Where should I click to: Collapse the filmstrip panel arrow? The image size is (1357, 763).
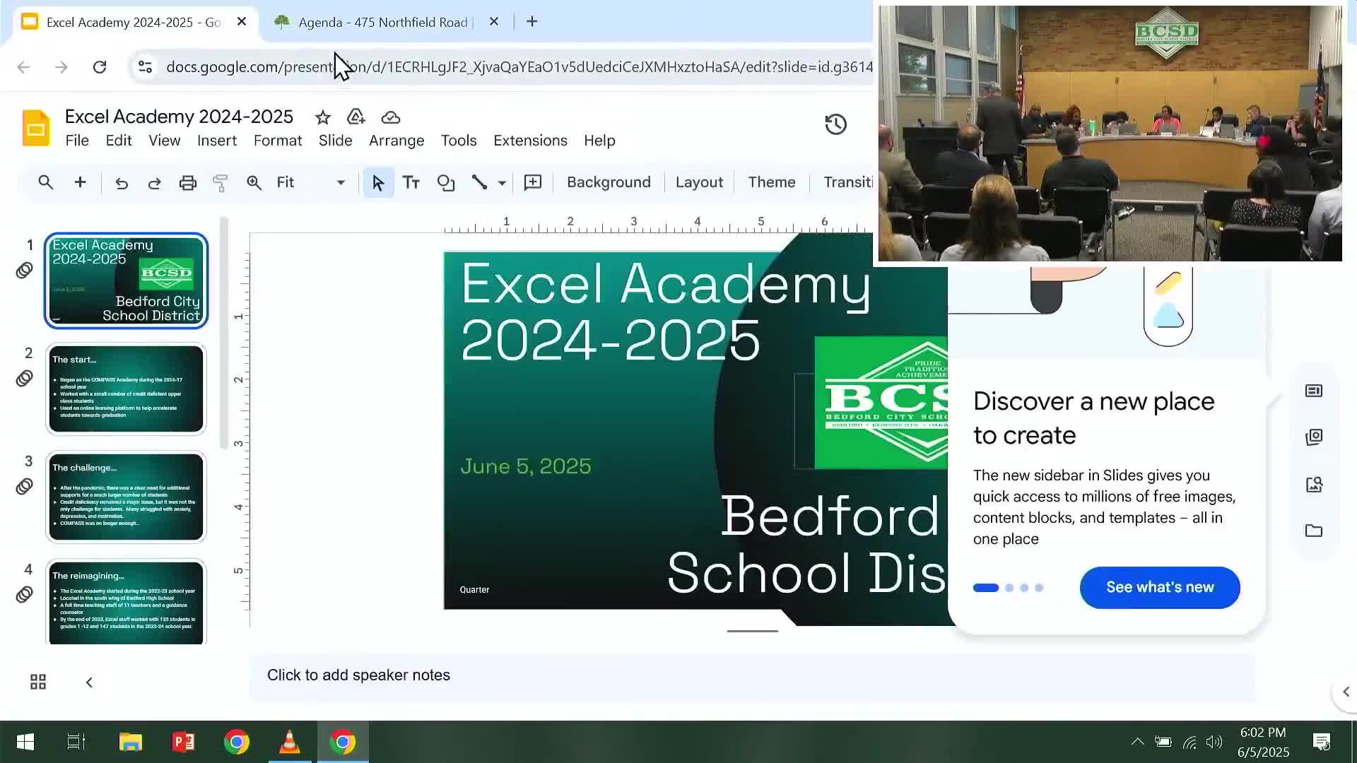89,682
